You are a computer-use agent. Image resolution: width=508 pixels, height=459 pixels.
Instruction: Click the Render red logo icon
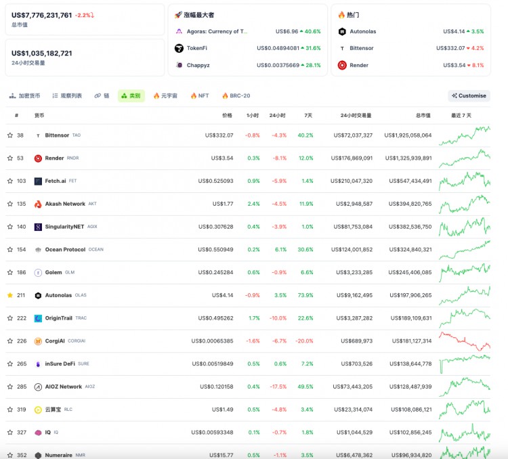click(38, 158)
